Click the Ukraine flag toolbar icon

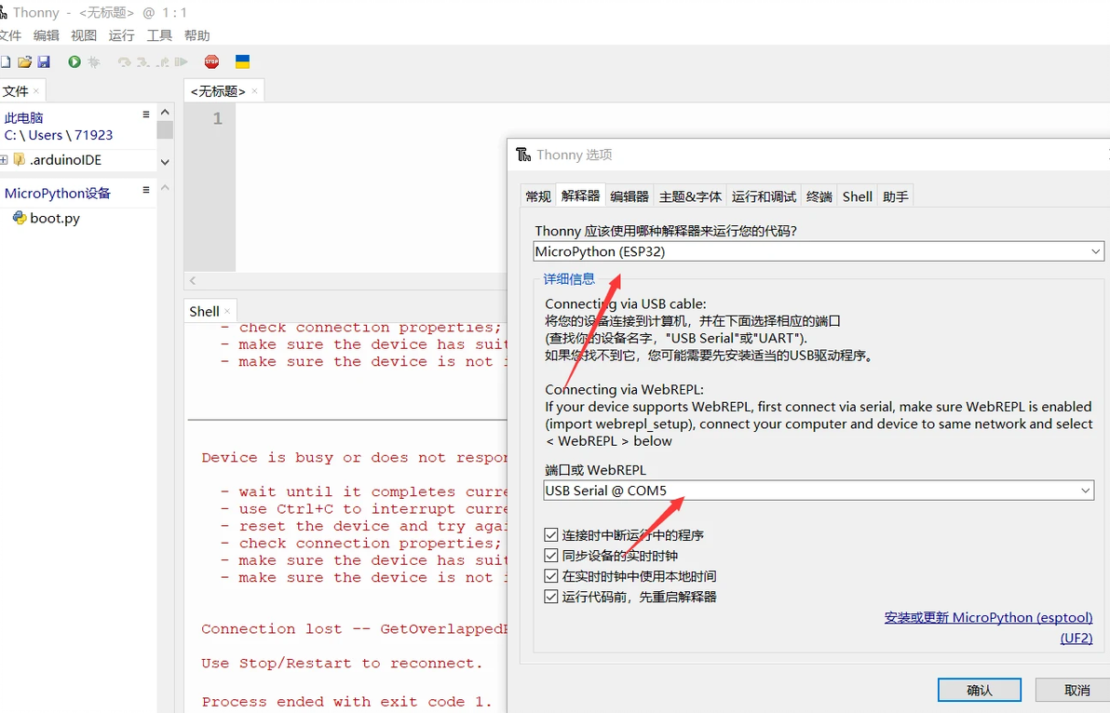(242, 62)
